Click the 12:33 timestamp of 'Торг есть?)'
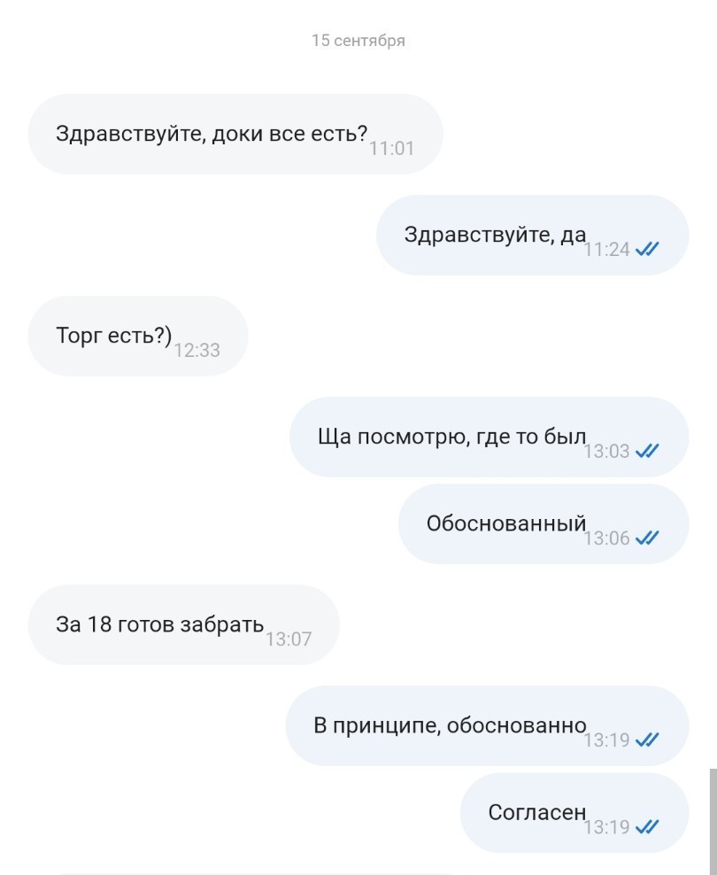This screenshot has width=717, height=875. [x=197, y=350]
